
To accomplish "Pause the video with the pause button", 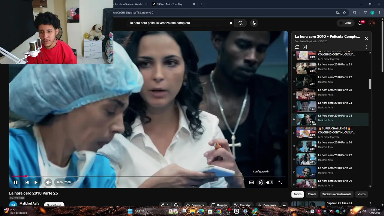I will (16, 182).
